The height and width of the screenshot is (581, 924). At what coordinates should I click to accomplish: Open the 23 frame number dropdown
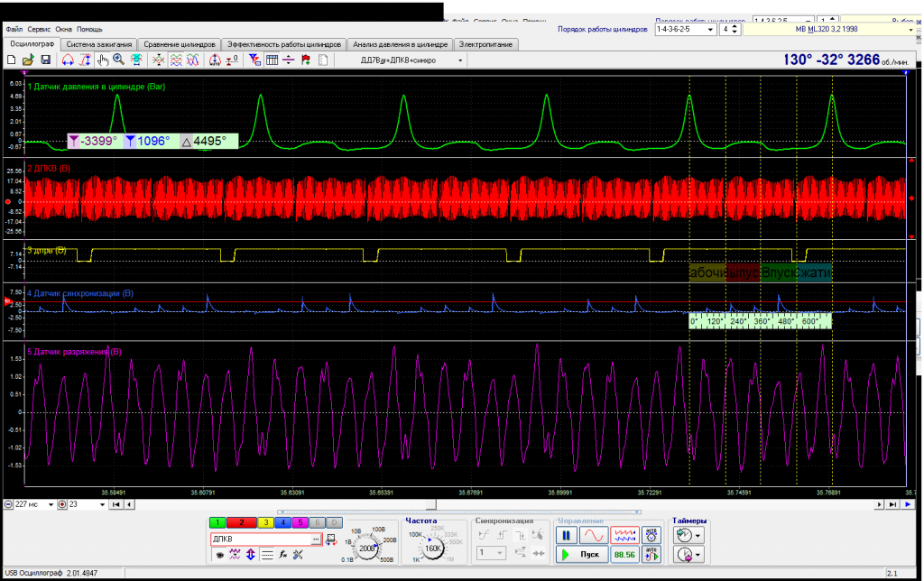102,504
